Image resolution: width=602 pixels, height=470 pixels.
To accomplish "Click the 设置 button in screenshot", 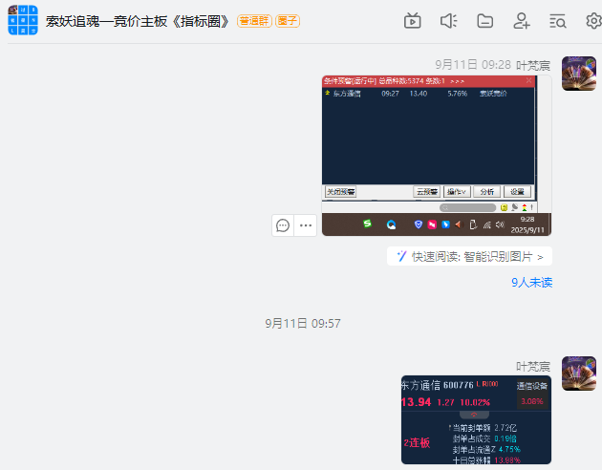I will 517,191.
